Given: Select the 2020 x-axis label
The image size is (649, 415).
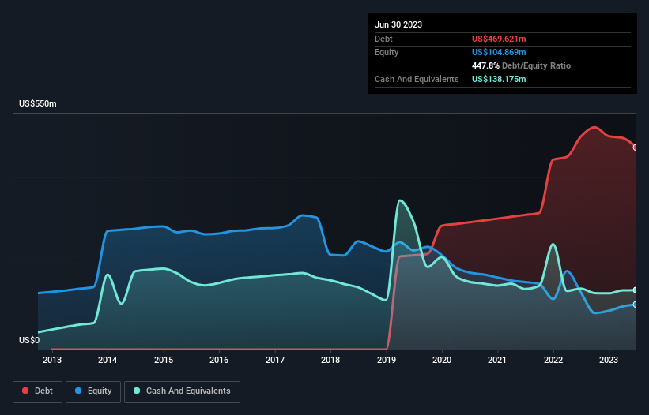Looking at the screenshot, I should 442,360.
